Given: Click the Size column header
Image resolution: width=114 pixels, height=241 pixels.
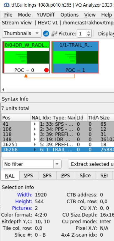Looking at the screenshot, I should [107, 118].
